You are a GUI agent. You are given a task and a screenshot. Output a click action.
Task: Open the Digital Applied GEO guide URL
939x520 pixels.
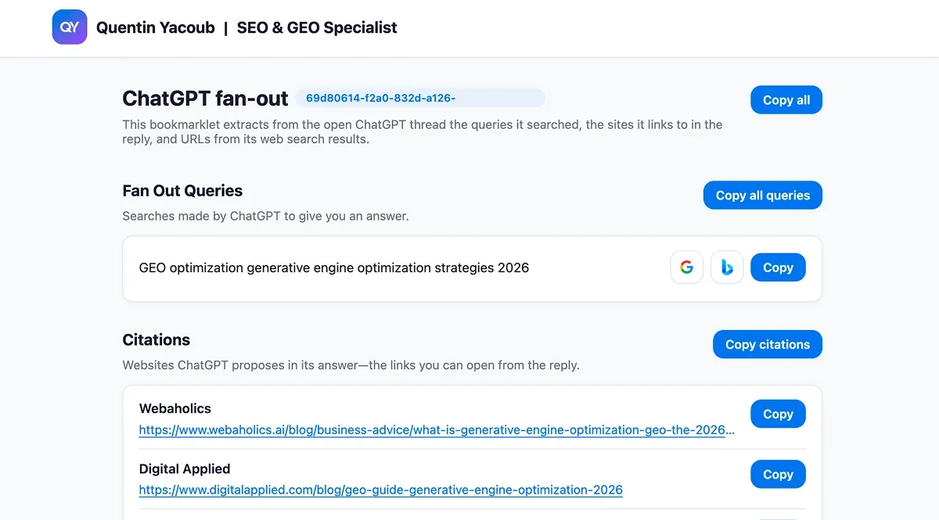(380, 490)
